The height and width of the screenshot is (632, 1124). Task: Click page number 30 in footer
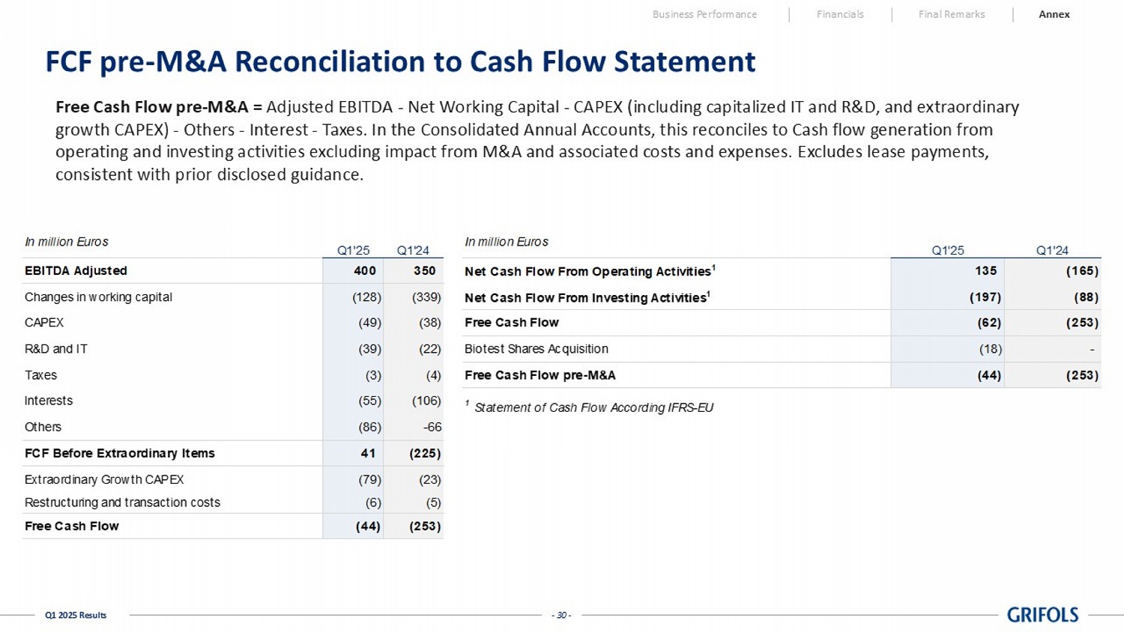coord(561,615)
